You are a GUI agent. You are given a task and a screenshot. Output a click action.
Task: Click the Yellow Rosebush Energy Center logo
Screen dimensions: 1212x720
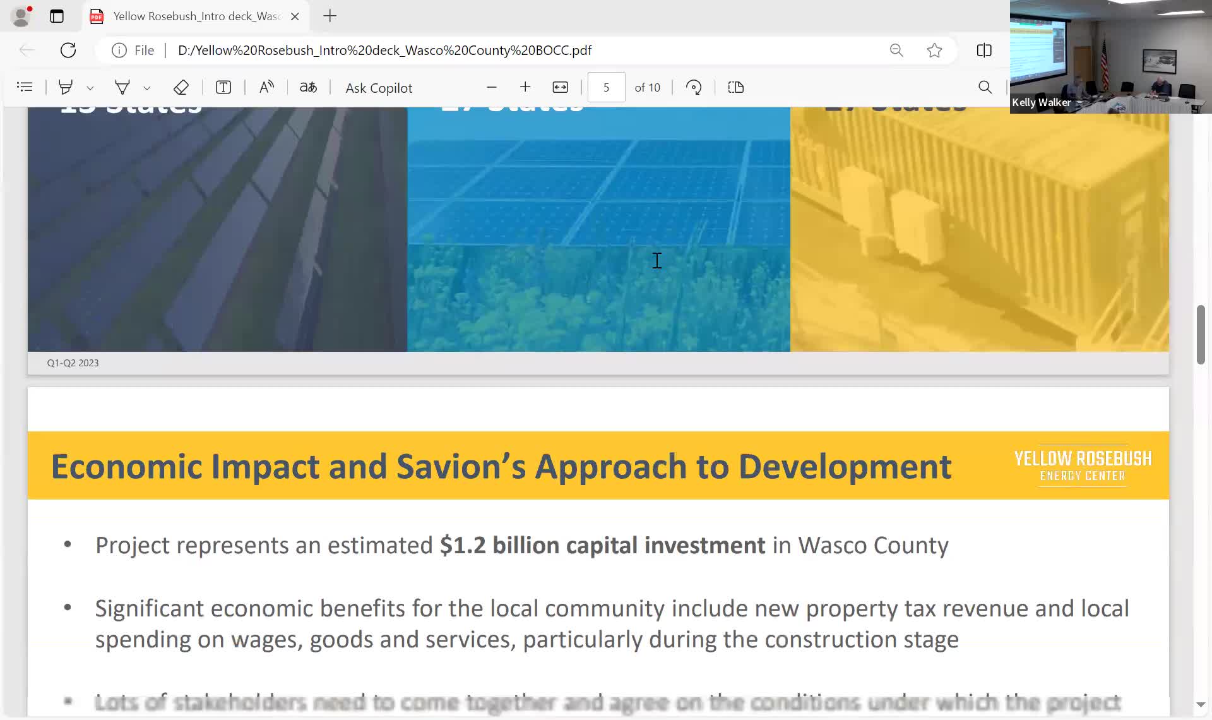point(1083,465)
